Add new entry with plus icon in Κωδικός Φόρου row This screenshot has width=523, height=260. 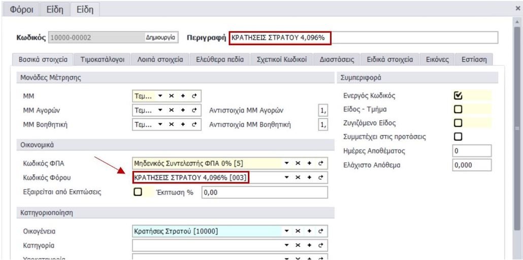[x=308, y=177]
